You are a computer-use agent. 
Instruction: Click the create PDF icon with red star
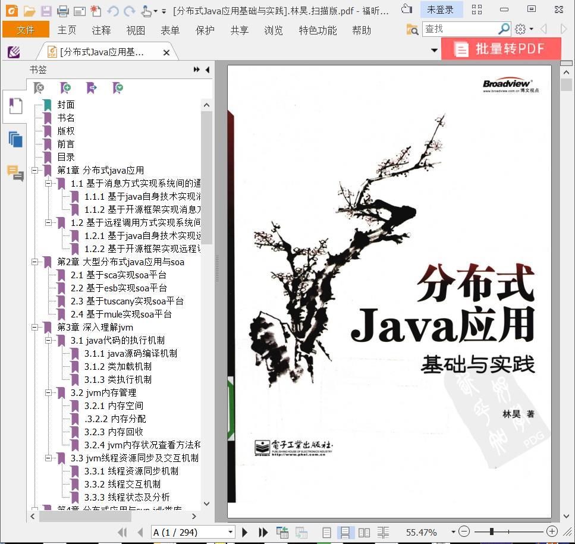96,11
